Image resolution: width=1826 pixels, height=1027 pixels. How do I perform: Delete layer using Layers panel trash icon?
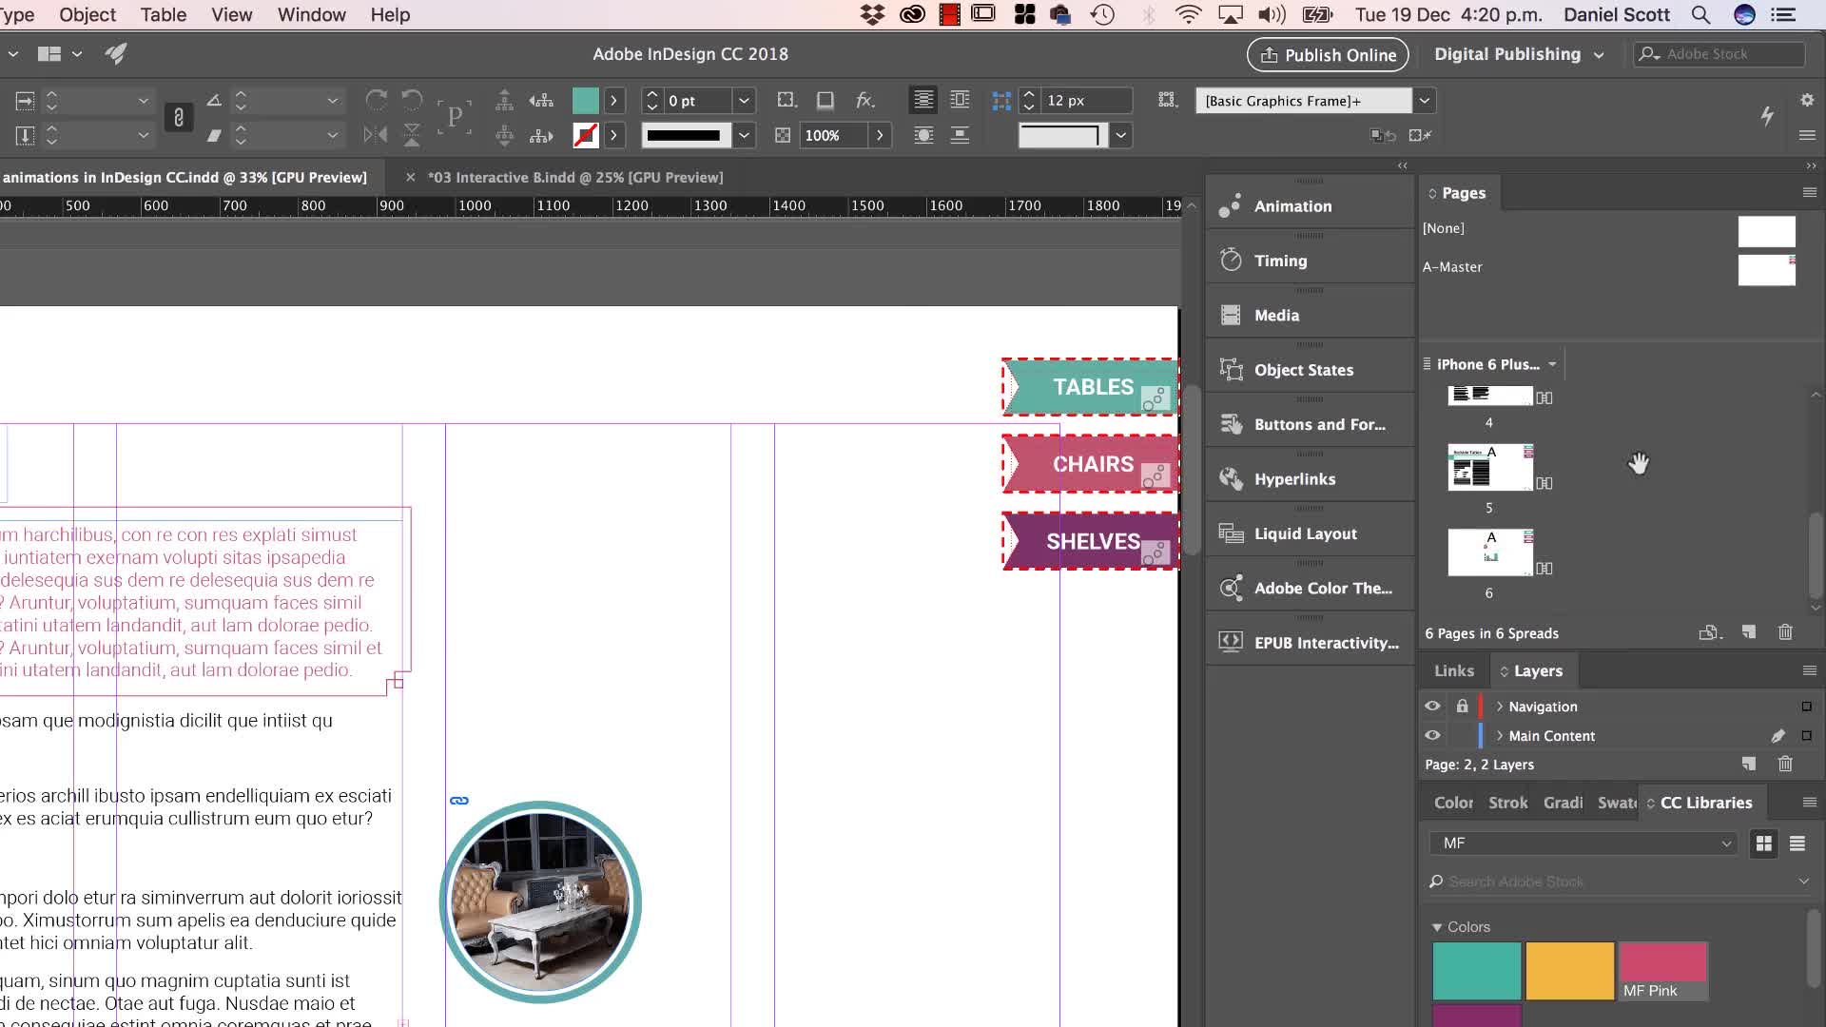click(x=1785, y=764)
